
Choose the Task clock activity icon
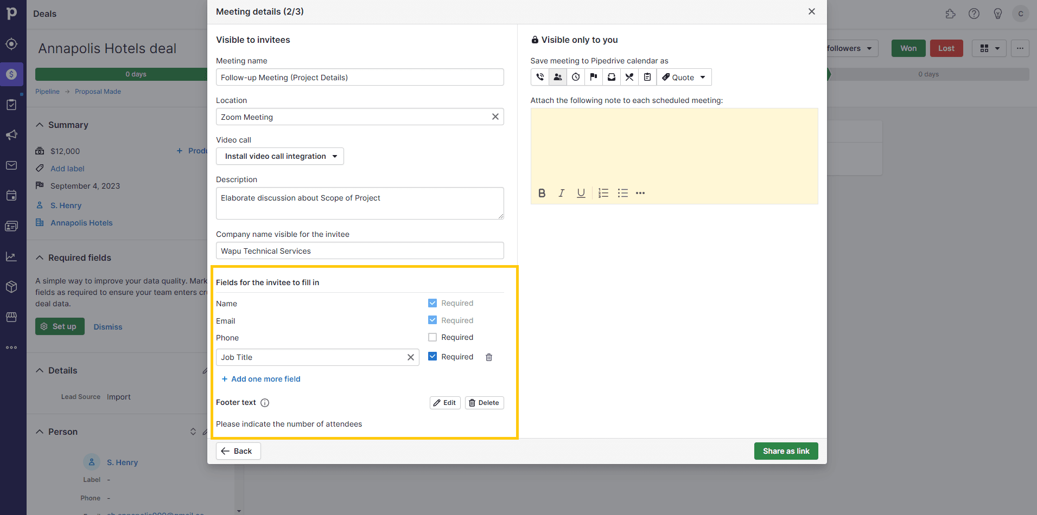click(576, 77)
